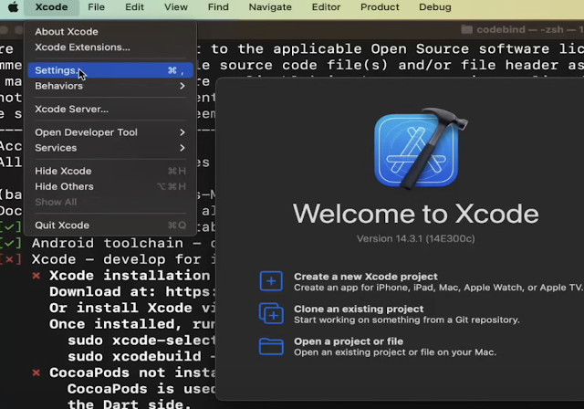Open the Edit menu
The image size is (584, 409).
(x=134, y=7)
